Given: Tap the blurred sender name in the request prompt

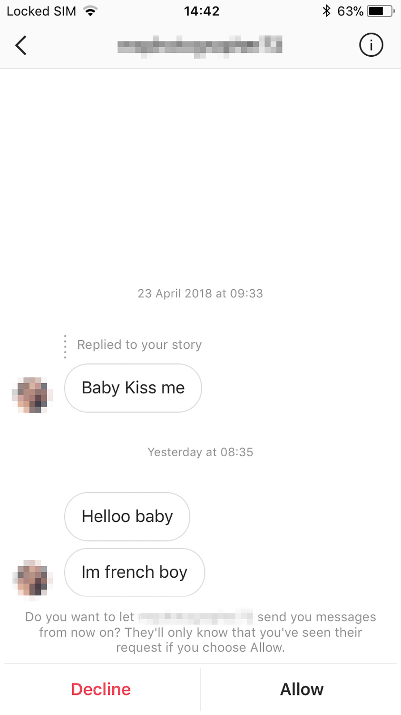Looking at the screenshot, I should click(196, 617).
